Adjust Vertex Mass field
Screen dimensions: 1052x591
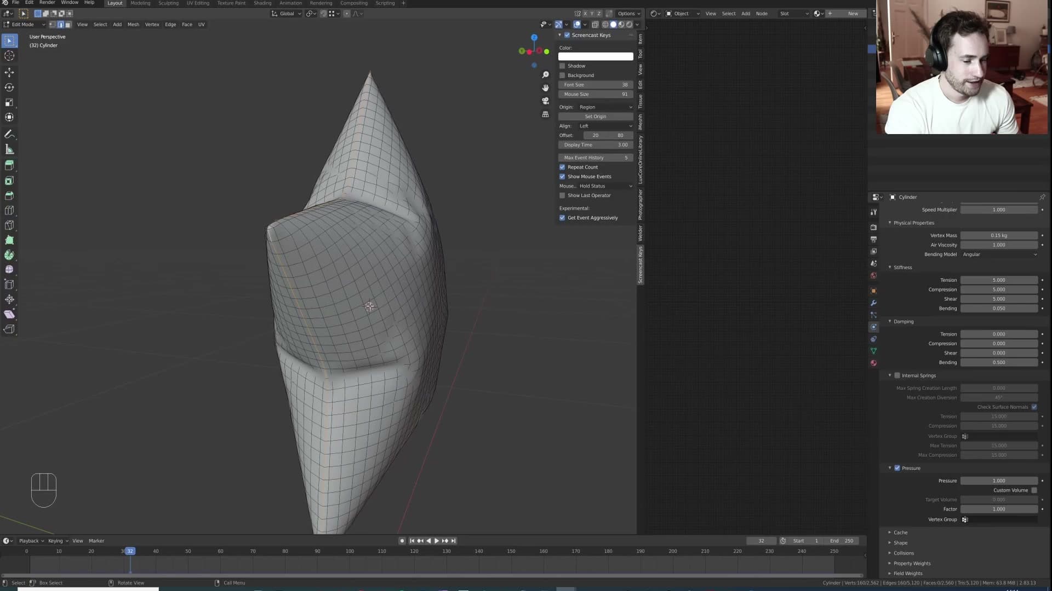coord(999,236)
